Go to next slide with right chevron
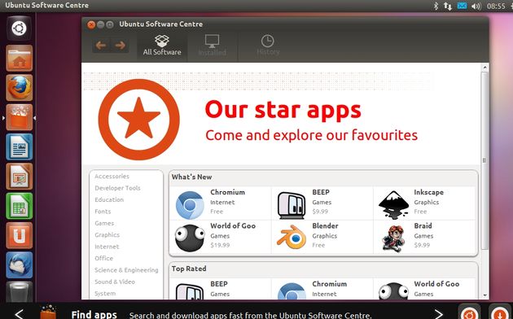Image resolution: width=513 pixels, height=319 pixels. (438, 314)
